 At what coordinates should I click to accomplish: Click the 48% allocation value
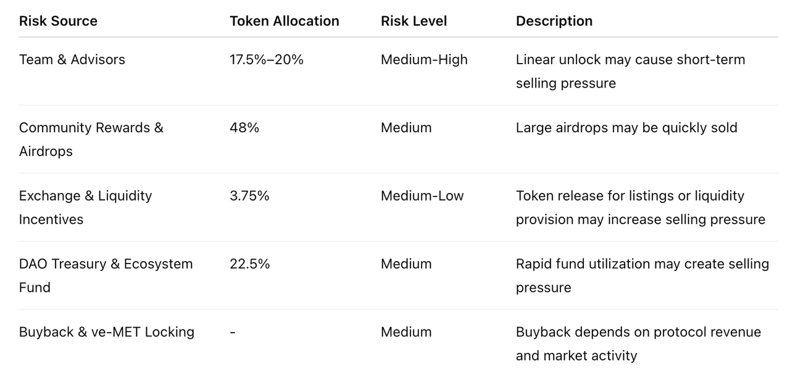pyautogui.click(x=244, y=128)
